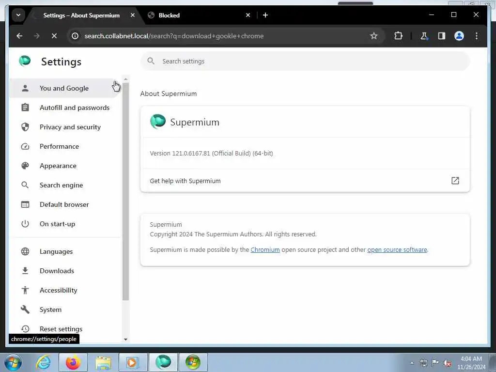Open System settings
Screen dimensions: 496x372
66,310
